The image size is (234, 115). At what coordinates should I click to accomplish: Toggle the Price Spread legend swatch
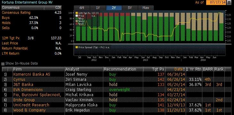[x=77, y=47]
